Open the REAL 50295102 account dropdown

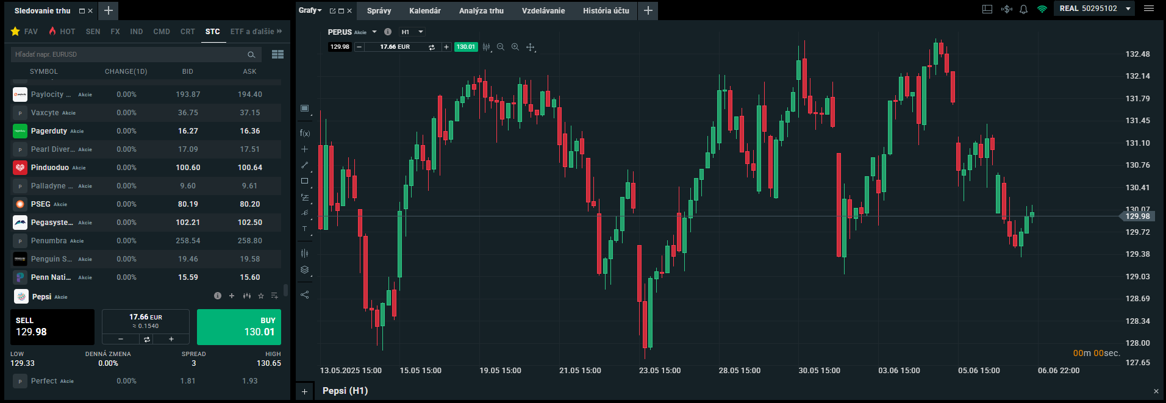coord(1128,9)
